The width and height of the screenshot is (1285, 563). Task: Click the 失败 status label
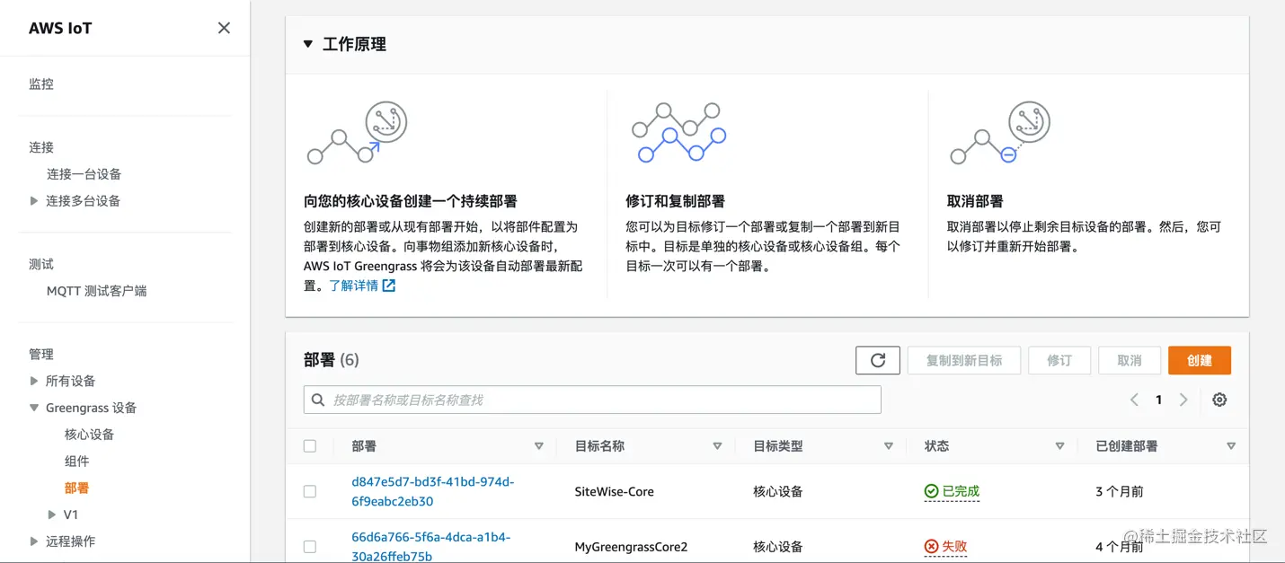pyautogui.click(x=954, y=546)
